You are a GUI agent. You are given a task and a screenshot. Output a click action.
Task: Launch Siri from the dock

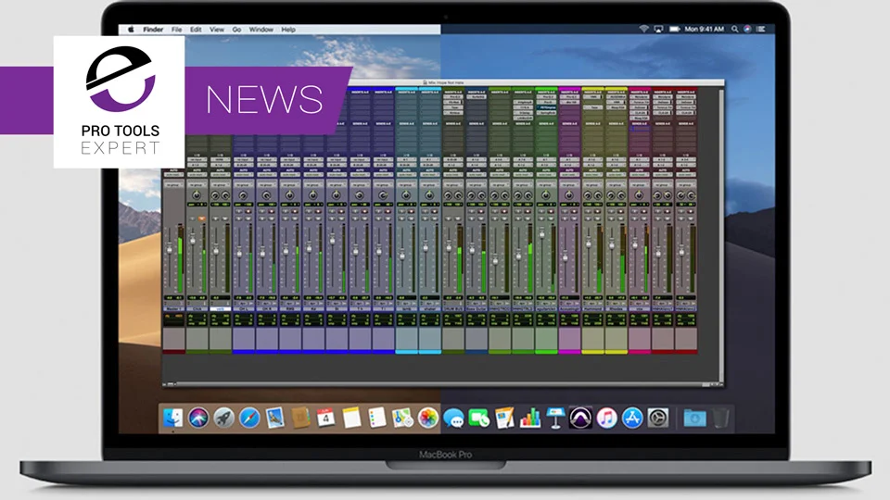(198, 419)
